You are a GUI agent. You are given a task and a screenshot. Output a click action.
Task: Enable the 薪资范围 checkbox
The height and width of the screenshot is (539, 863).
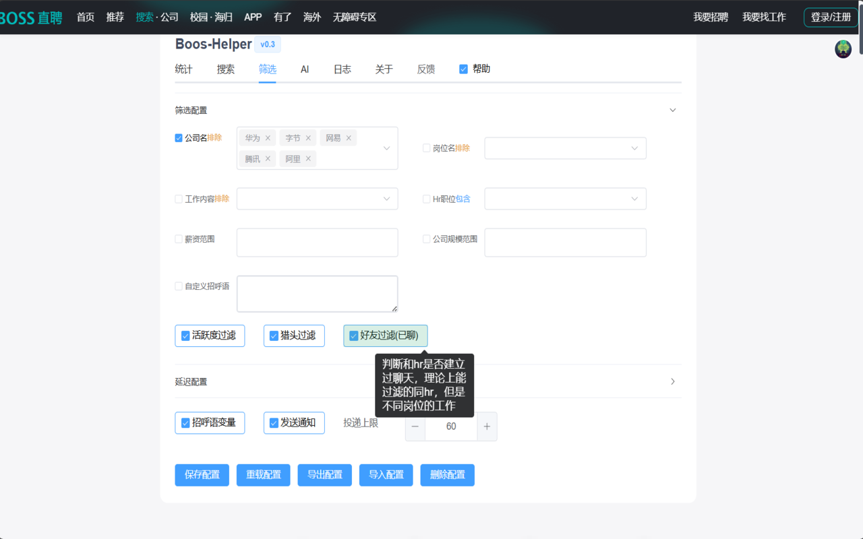coord(178,239)
